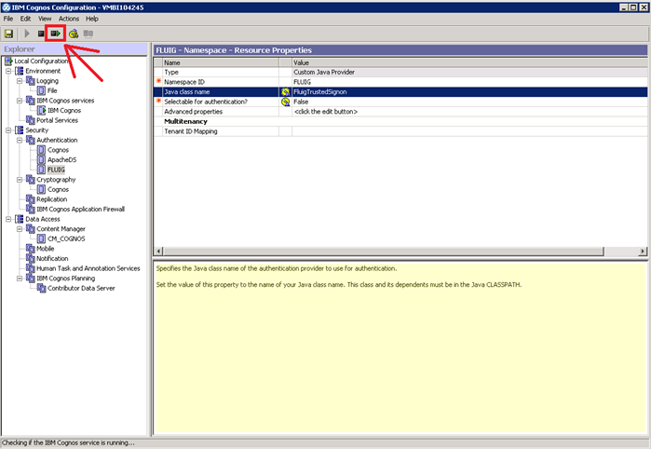Select Cognos item under Cryptography
Screen dimensions: 651x449
pos(58,189)
